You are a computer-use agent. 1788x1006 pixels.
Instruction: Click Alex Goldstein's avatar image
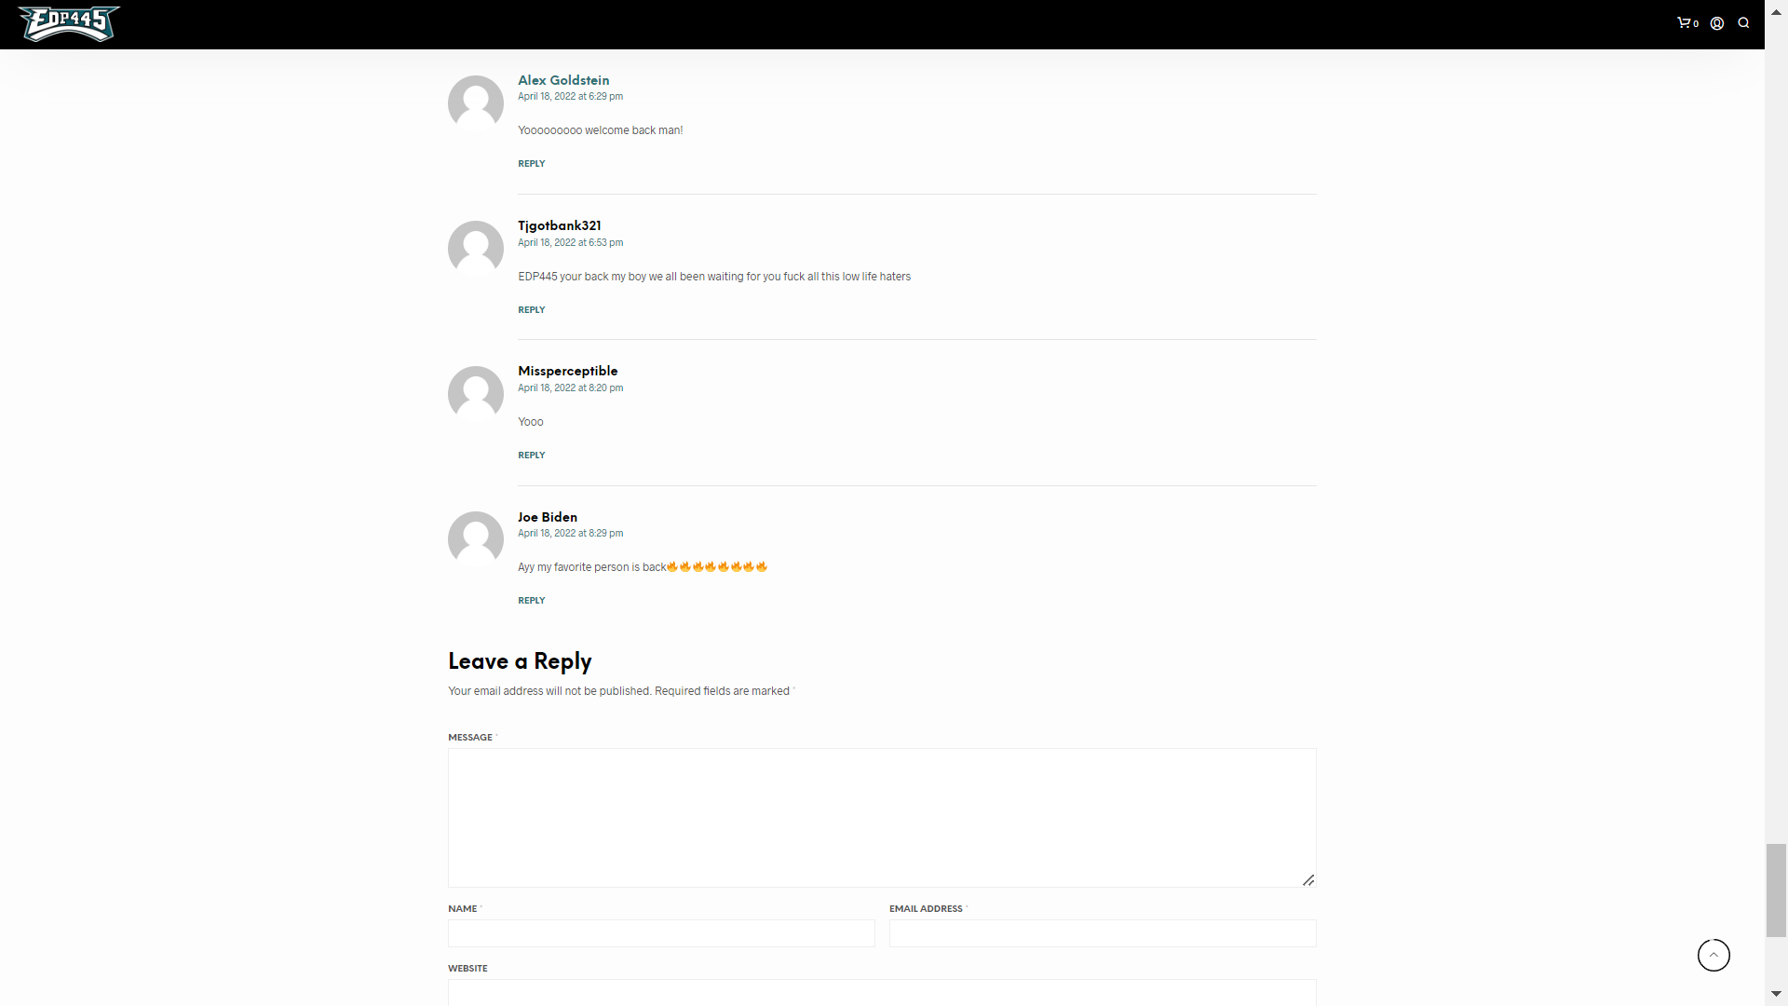476,103
